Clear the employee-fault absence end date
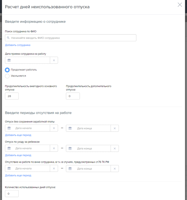The image size is (187, 200). (115, 168)
